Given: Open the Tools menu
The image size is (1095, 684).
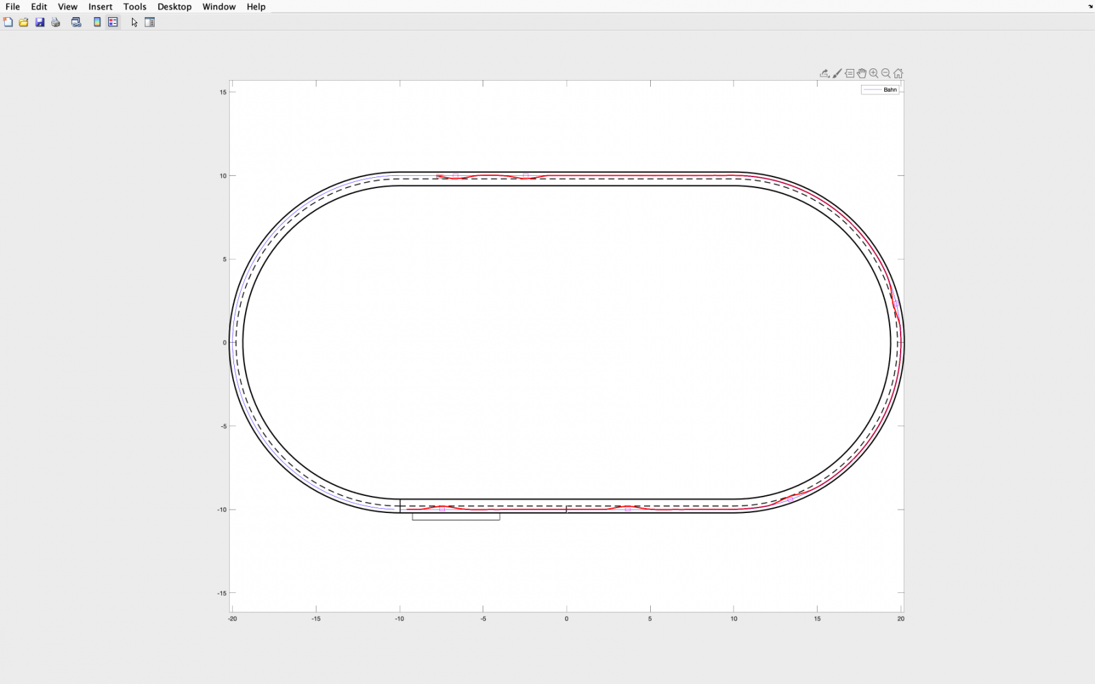Looking at the screenshot, I should coord(135,7).
